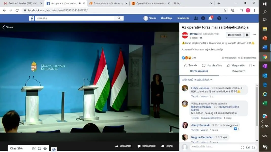Click the search magnifier button
This screenshot has width=271, height=152.
coord(119,18)
